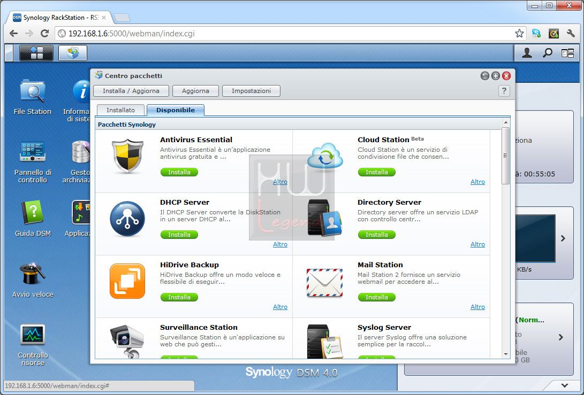Click the Directory Server package icon

tap(325, 219)
